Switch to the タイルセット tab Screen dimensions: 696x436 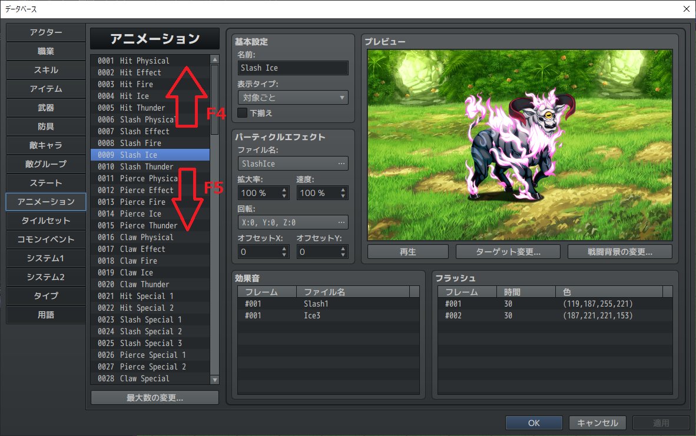pos(45,221)
